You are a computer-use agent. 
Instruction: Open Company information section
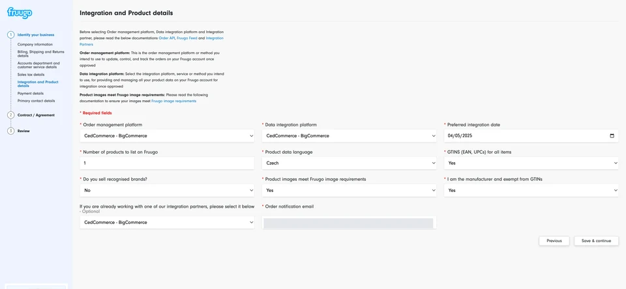click(35, 44)
